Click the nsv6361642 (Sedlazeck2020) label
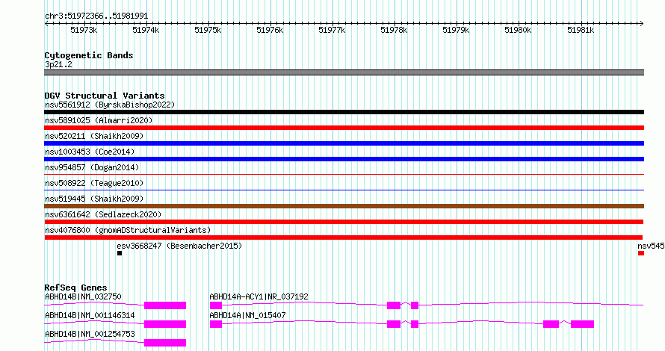Screen dimensions: 665x351 pyautogui.click(x=103, y=214)
